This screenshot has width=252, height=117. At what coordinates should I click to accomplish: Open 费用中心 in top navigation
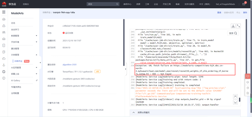127,4
